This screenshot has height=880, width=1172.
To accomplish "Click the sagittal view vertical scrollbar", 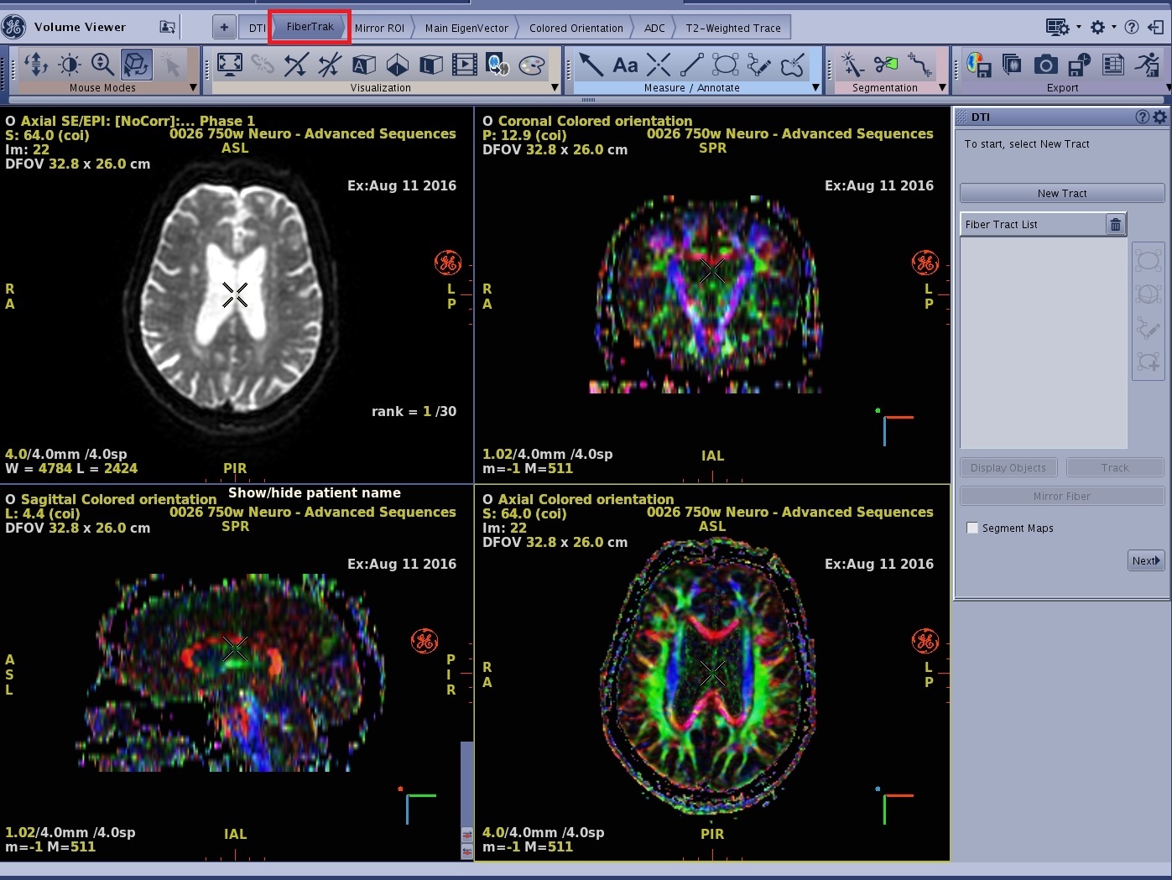I will tap(466, 780).
